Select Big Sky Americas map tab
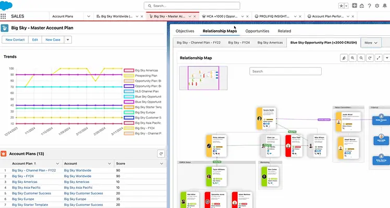This screenshot has height=208, width=390. [x=270, y=43]
